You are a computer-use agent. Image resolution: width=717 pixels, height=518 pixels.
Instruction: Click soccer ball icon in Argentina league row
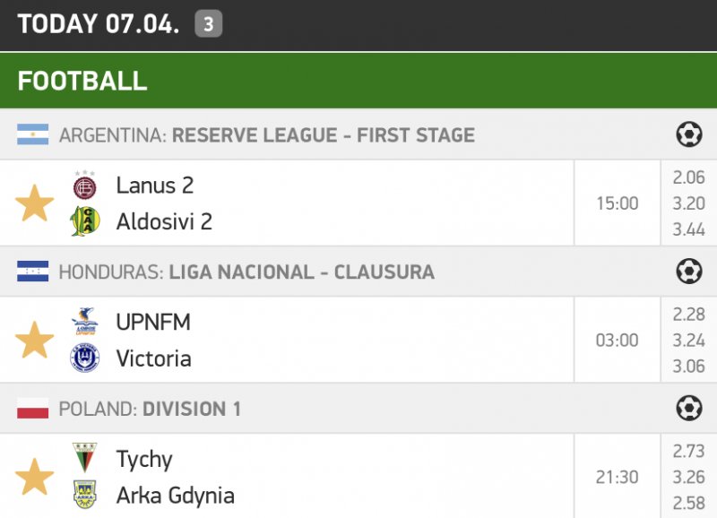point(688,135)
